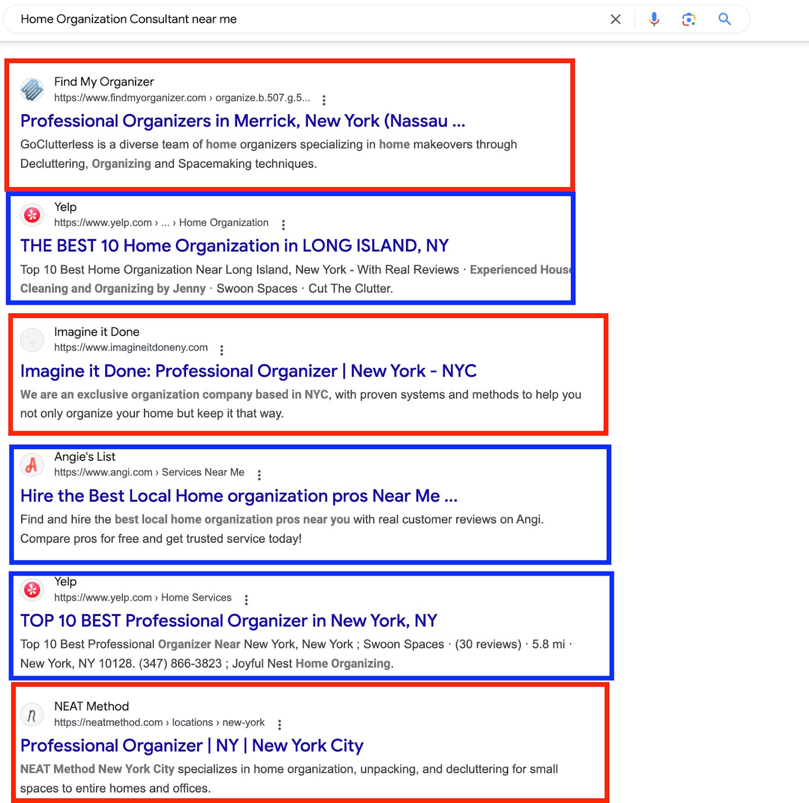The image size is (809, 803).
Task: Click the angi.com › Services Near Me breadcrumb
Action: (149, 473)
